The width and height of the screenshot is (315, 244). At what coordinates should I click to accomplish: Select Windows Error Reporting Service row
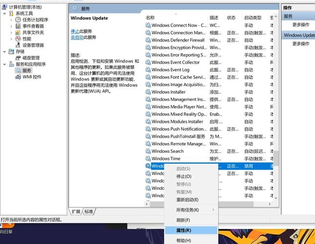209,55
